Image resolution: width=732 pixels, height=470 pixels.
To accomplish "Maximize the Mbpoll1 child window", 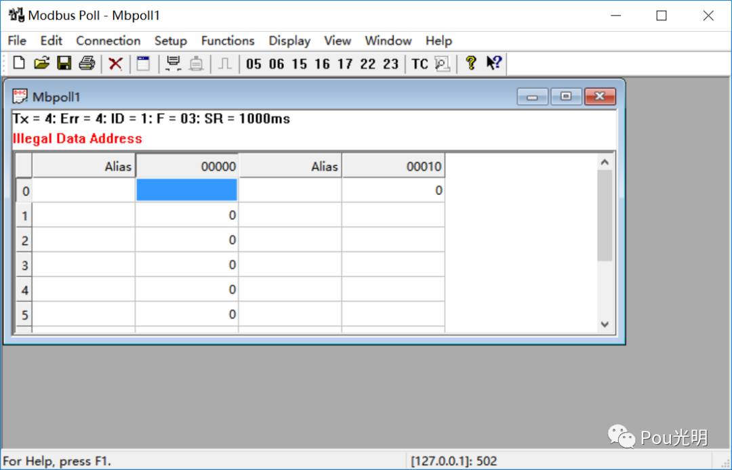I will (566, 97).
